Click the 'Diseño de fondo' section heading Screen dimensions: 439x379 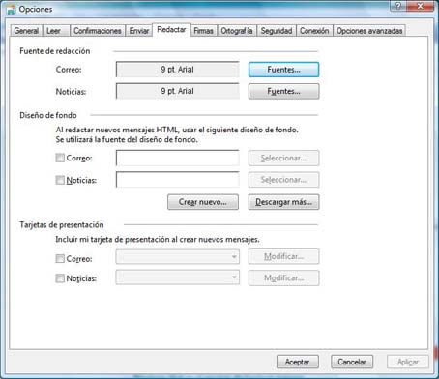(x=48, y=115)
